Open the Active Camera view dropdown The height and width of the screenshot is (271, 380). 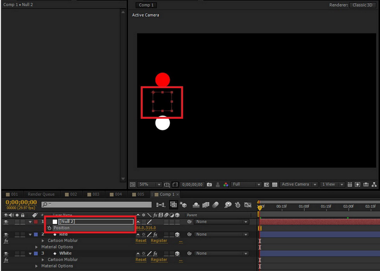[x=315, y=184]
